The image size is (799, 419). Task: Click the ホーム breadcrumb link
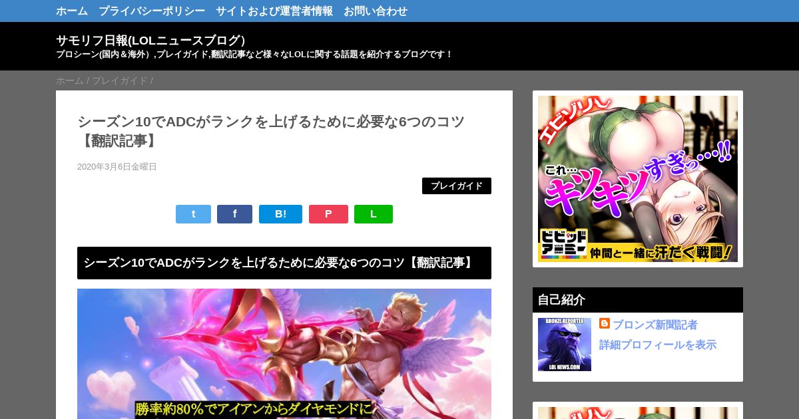click(70, 80)
